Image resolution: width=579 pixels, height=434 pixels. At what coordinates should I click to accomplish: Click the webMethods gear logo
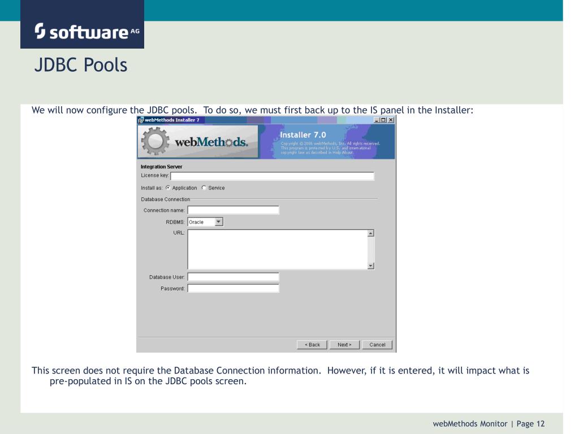coord(155,141)
